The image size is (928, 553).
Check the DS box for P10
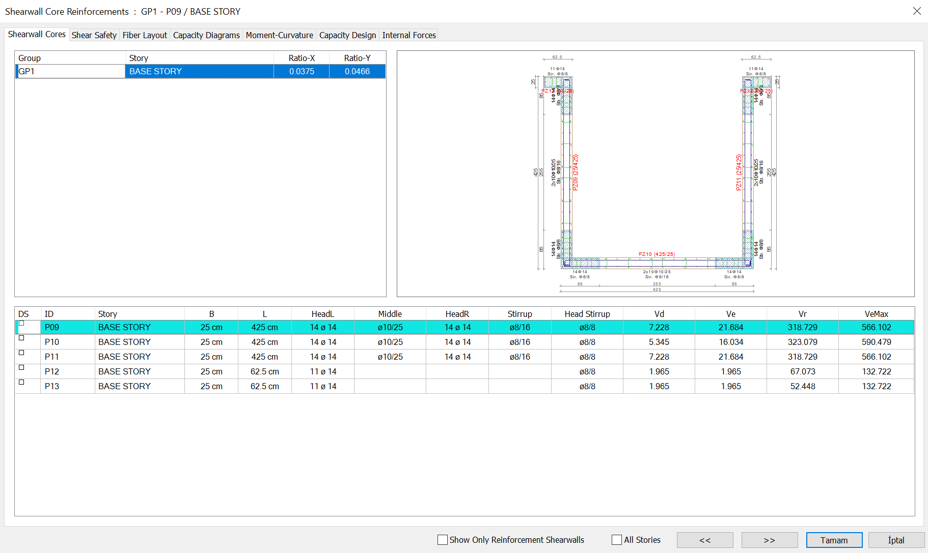(x=21, y=338)
